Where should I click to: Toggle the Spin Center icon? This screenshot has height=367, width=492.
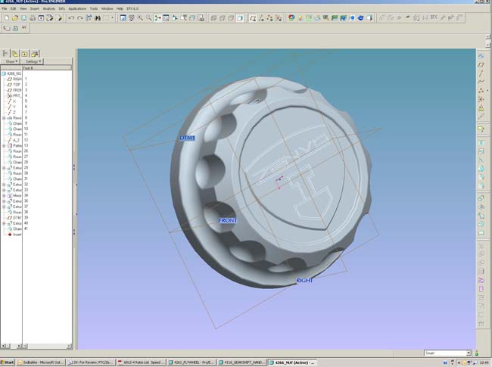tap(157, 18)
